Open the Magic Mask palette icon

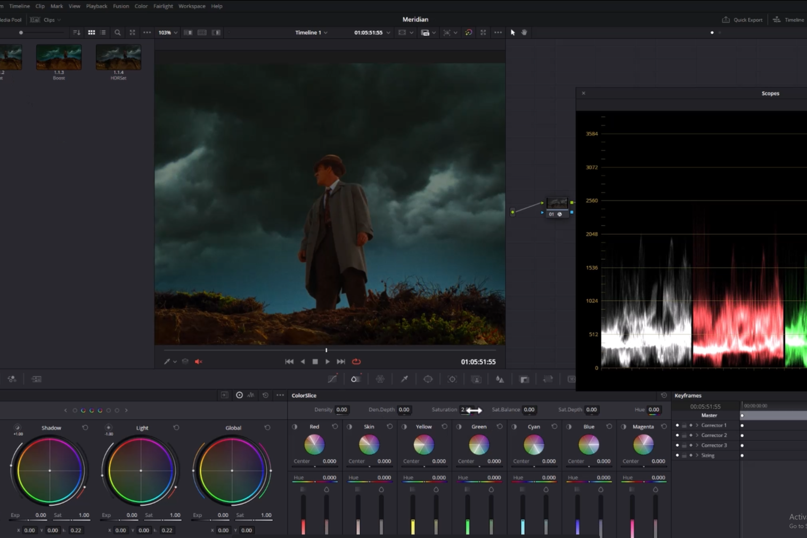476,379
